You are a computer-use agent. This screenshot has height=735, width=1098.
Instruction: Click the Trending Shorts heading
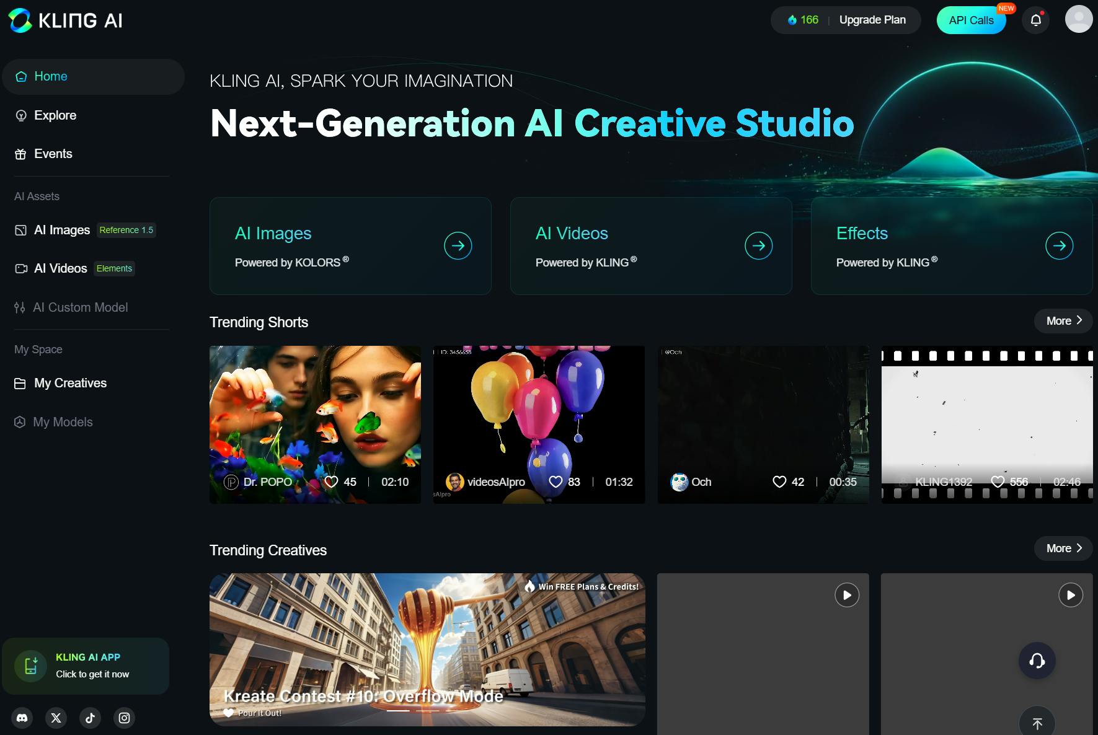coord(259,322)
